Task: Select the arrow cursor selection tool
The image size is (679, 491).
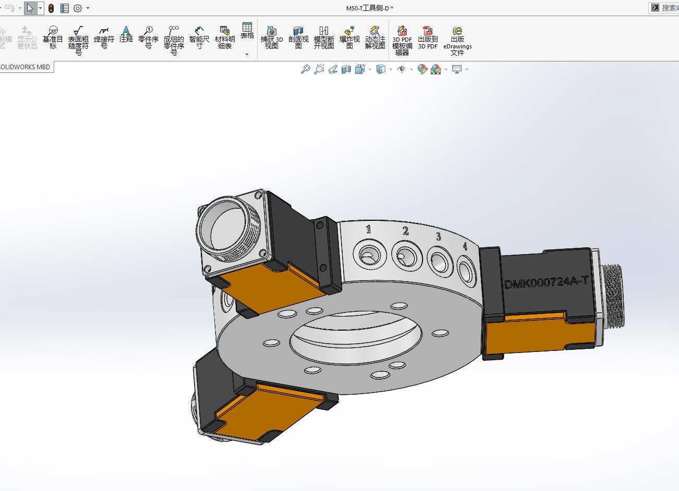Action: click(30, 8)
